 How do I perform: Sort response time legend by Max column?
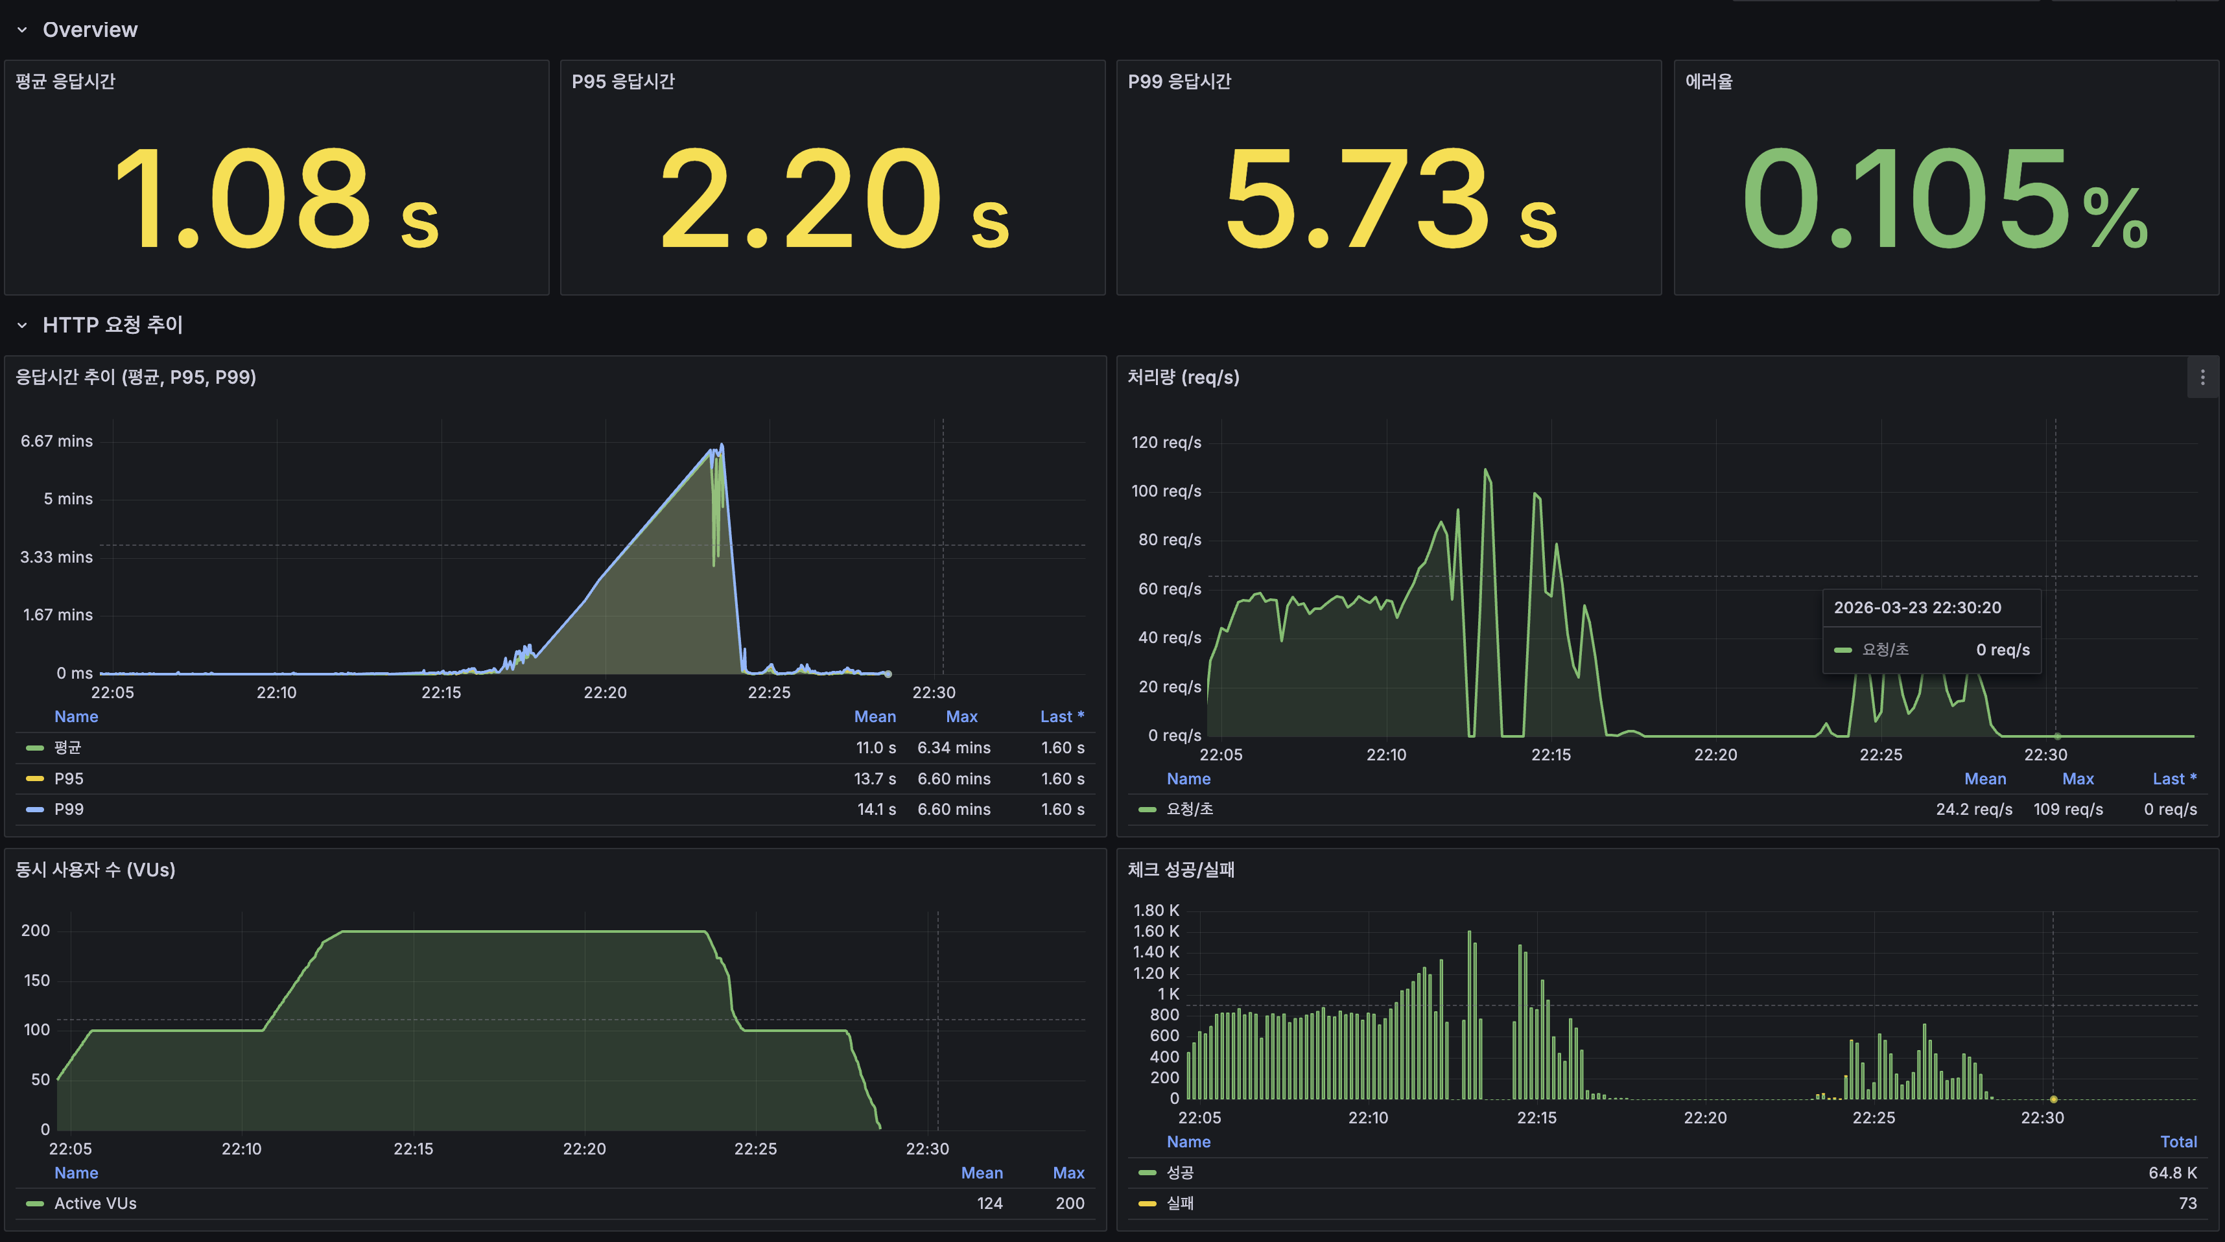click(961, 716)
